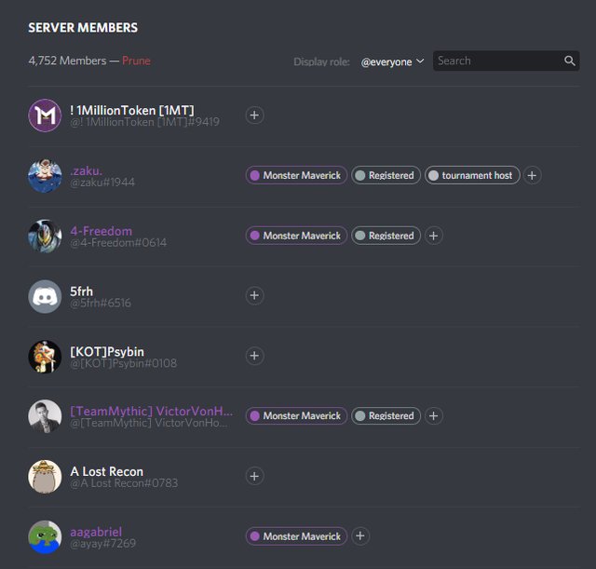Click the tag @A Lost Recon#0783
The image size is (596, 569).
pyautogui.click(x=124, y=483)
